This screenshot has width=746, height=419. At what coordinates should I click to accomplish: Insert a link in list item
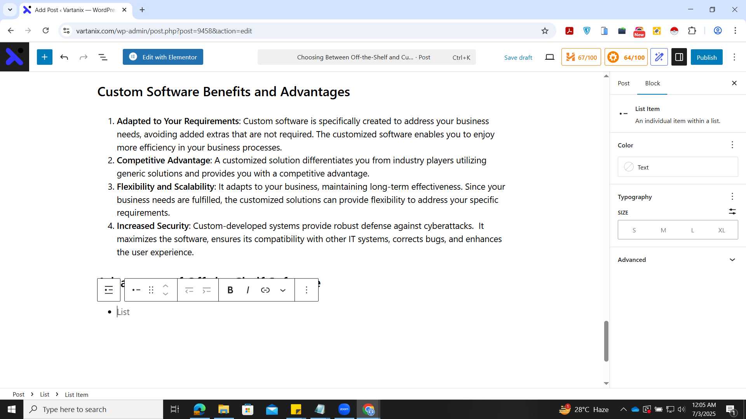(265, 290)
